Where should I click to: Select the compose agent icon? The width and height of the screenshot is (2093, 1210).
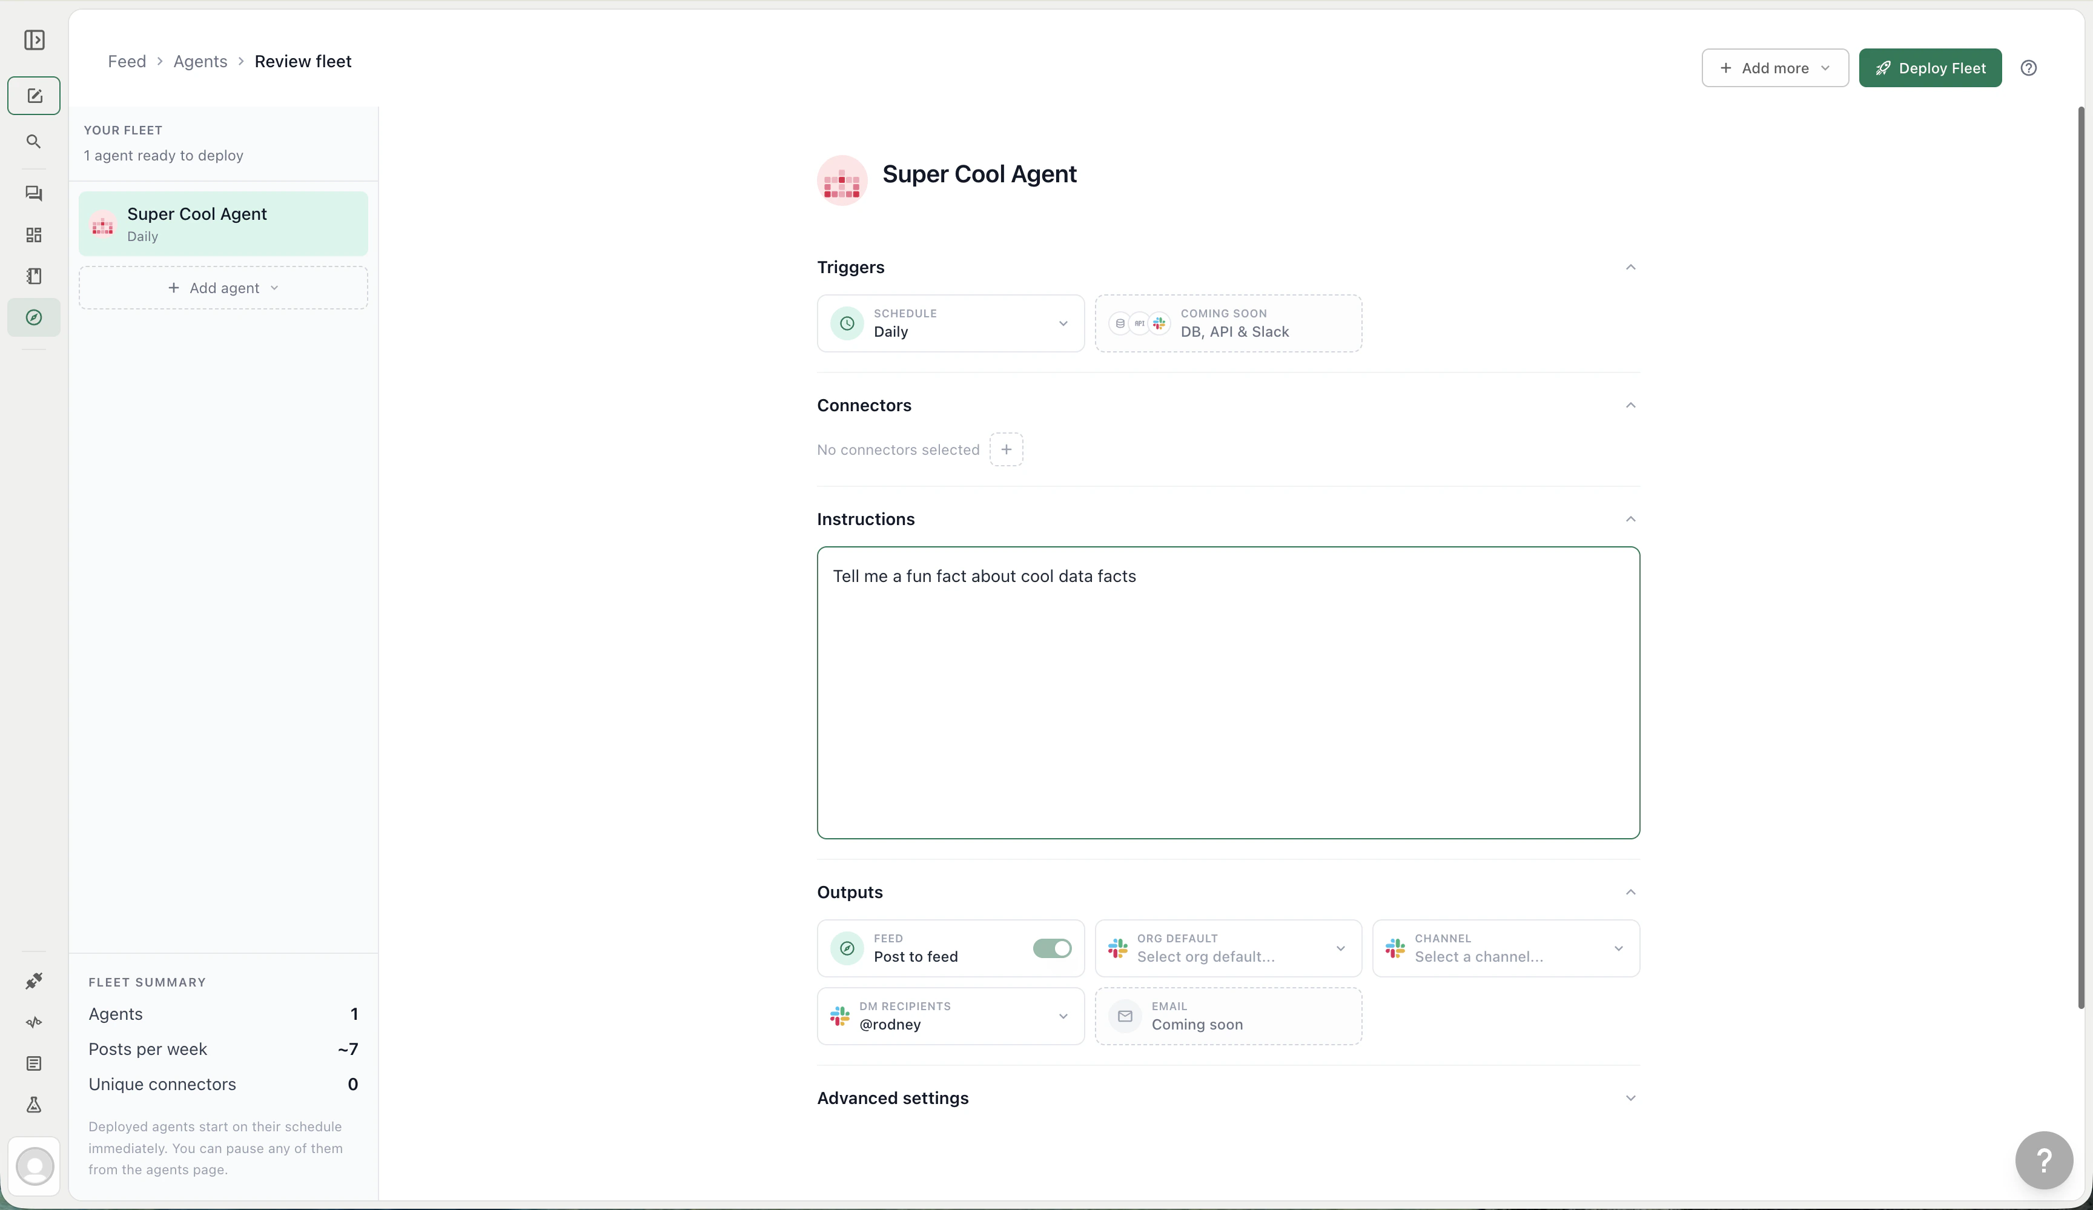click(x=33, y=96)
